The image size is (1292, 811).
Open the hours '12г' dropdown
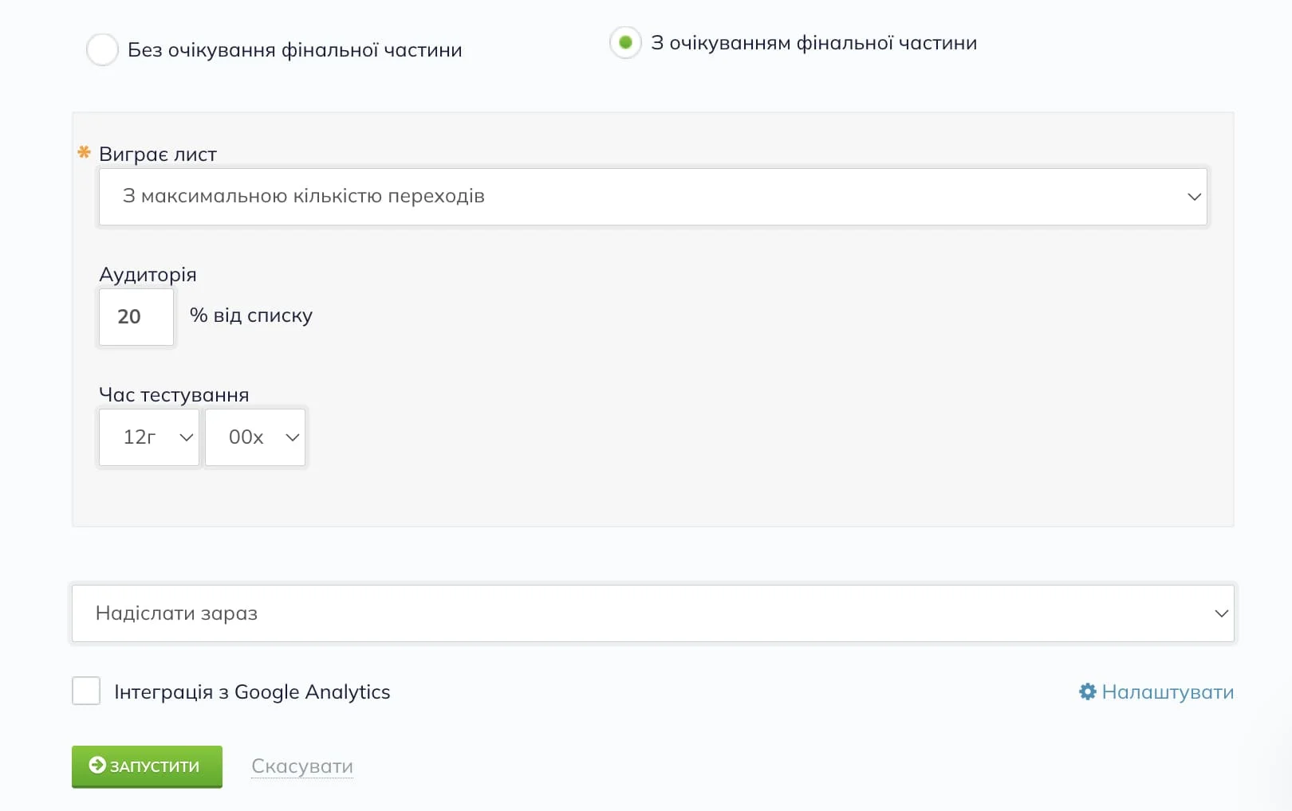149,437
